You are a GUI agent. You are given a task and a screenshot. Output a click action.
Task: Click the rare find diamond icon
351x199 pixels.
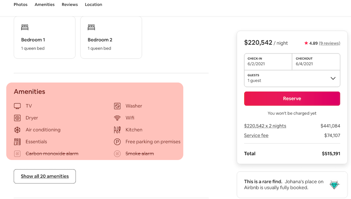(334, 185)
